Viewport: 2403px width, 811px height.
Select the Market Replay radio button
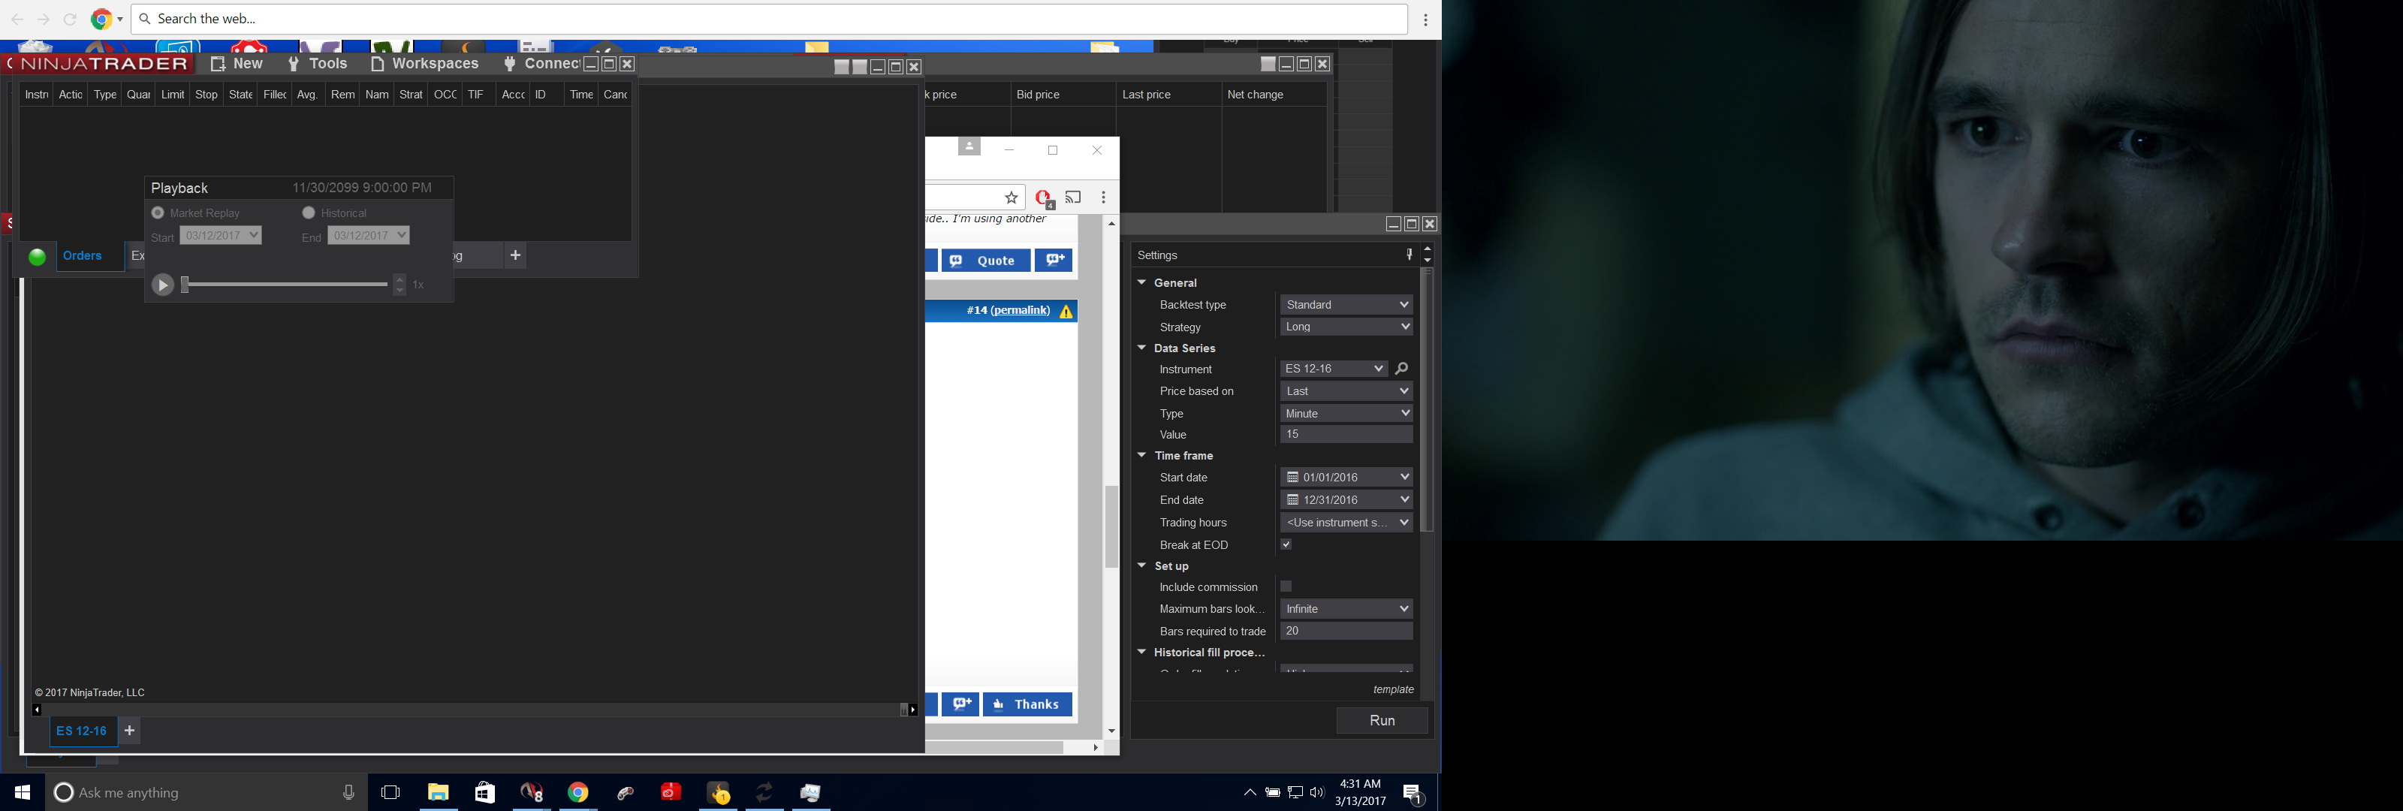coord(158,213)
